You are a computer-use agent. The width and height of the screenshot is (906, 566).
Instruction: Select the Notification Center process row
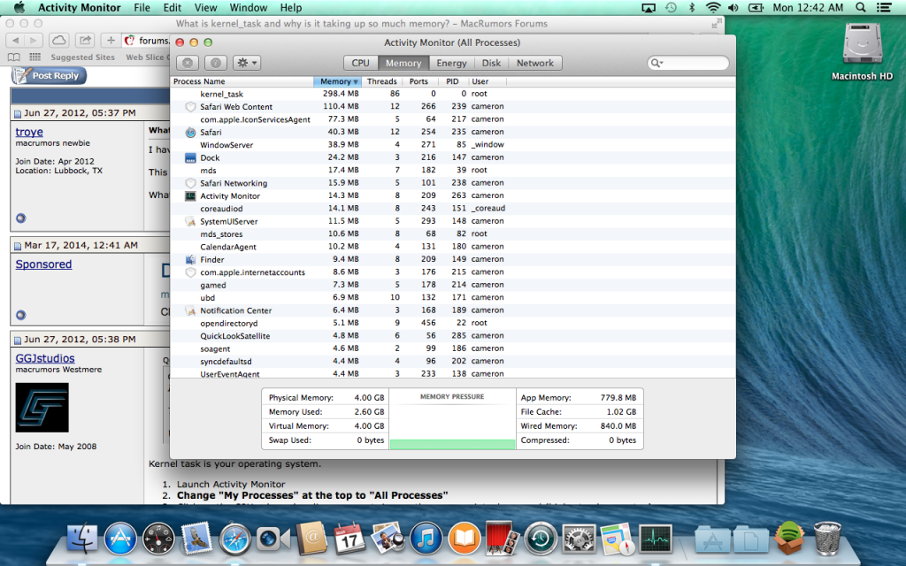pyautogui.click(x=453, y=310)
